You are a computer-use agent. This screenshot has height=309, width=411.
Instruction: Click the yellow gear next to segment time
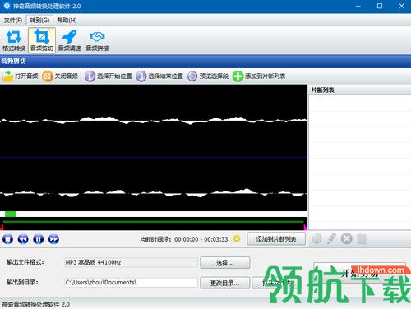click(x=237, y=238)
